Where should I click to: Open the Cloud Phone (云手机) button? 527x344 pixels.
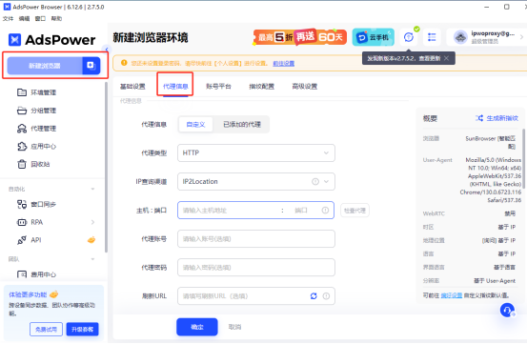[x=373, y=37]
